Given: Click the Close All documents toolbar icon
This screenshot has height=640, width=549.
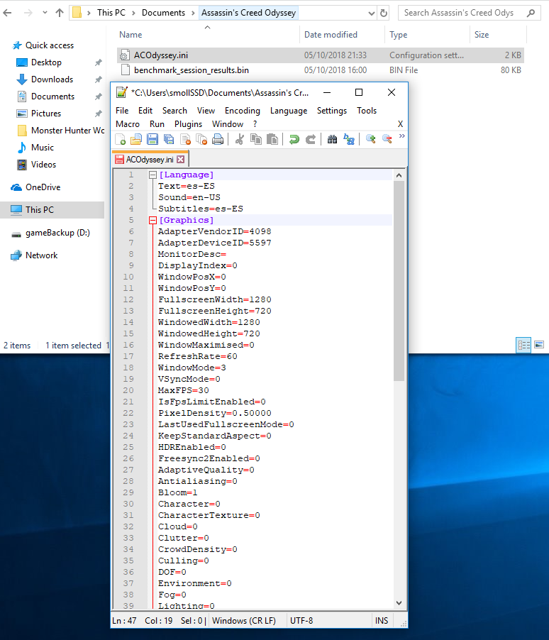Looking at the screenshot, I should pyautogui.click(x=201, y=140).
